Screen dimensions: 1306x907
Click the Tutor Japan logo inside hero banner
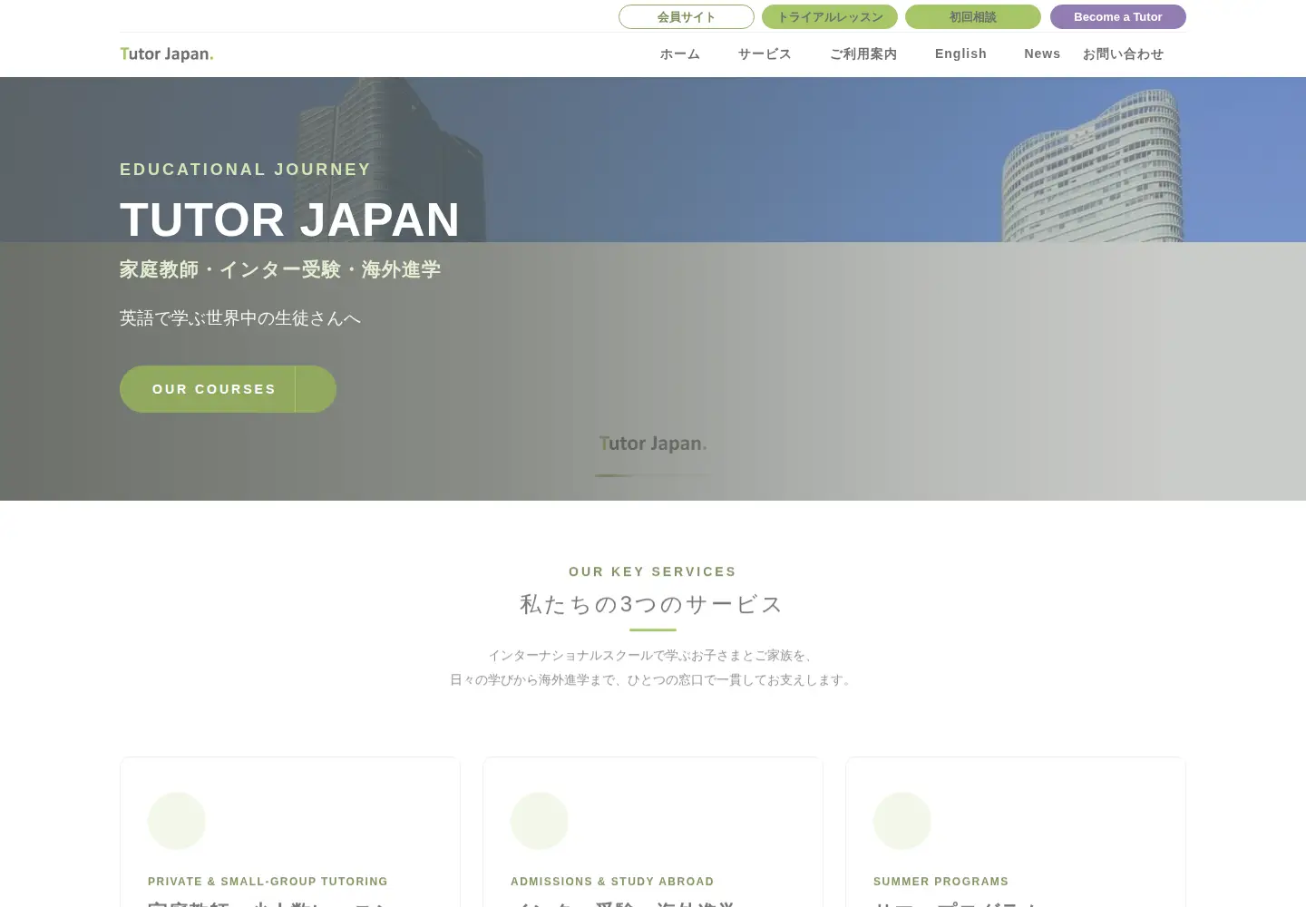click(x=653, y=444)
